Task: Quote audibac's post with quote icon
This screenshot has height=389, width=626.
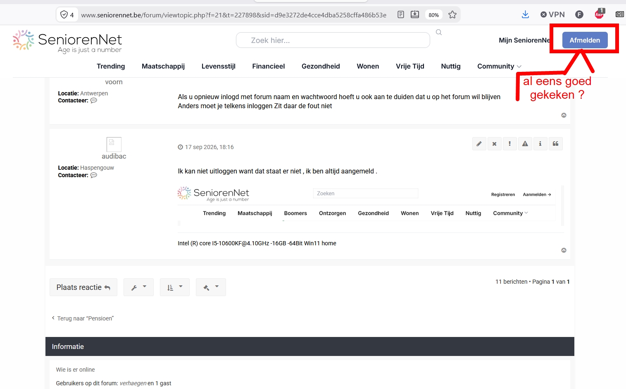Action: tap(555, 144)
